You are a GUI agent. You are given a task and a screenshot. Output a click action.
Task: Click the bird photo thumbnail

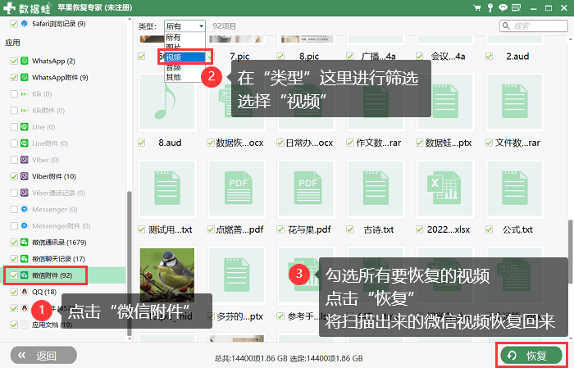click(167, 275)
